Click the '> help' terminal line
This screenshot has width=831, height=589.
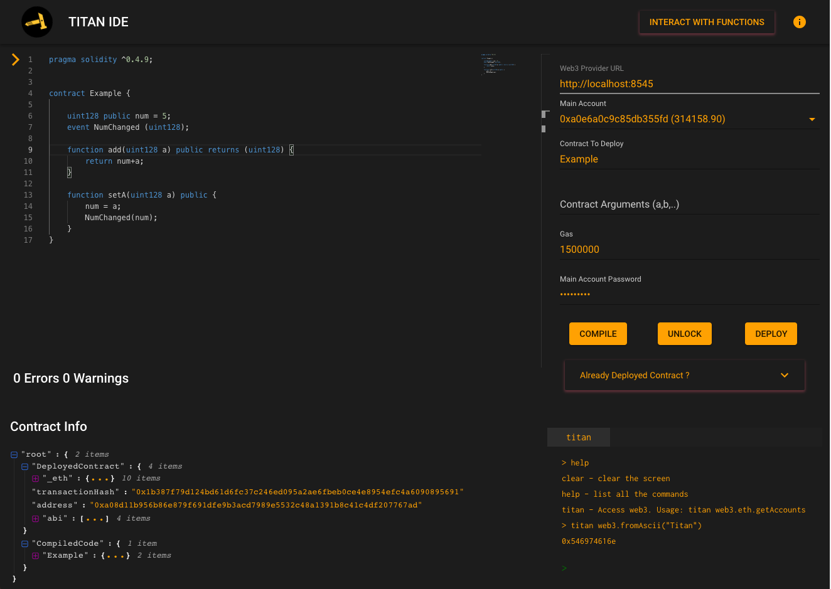tap(576, 463)
